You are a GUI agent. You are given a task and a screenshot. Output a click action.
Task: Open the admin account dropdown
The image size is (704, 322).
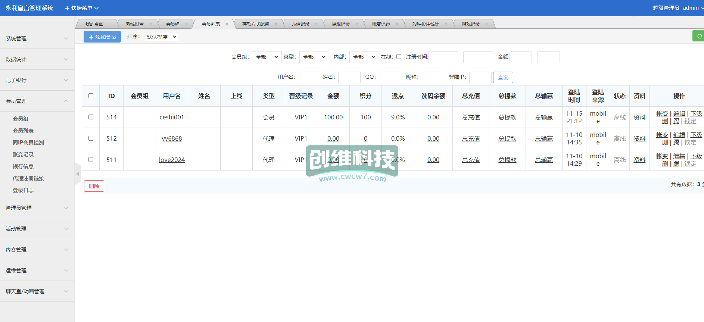(693, 8)
